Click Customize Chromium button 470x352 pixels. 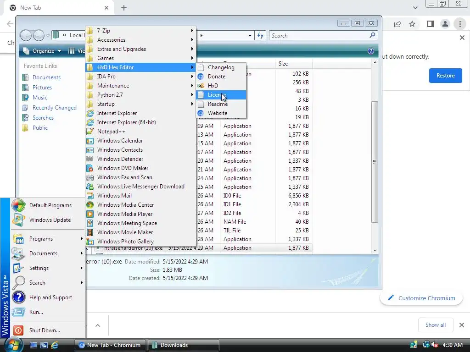tap(421, 298)
